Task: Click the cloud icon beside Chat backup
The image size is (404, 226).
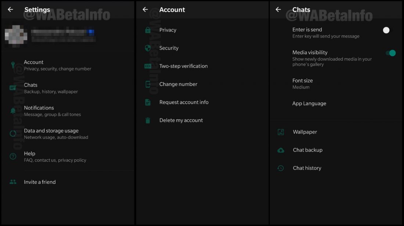Action: 281,150
